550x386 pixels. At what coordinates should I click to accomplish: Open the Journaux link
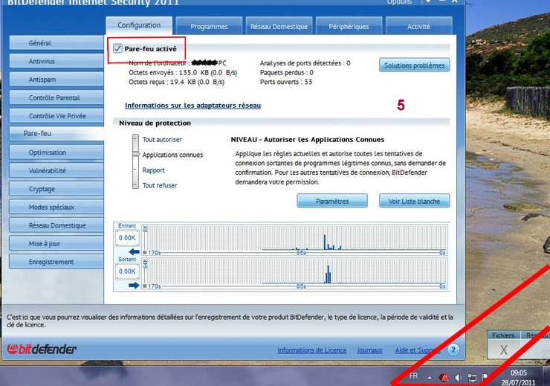click(369, 350)
